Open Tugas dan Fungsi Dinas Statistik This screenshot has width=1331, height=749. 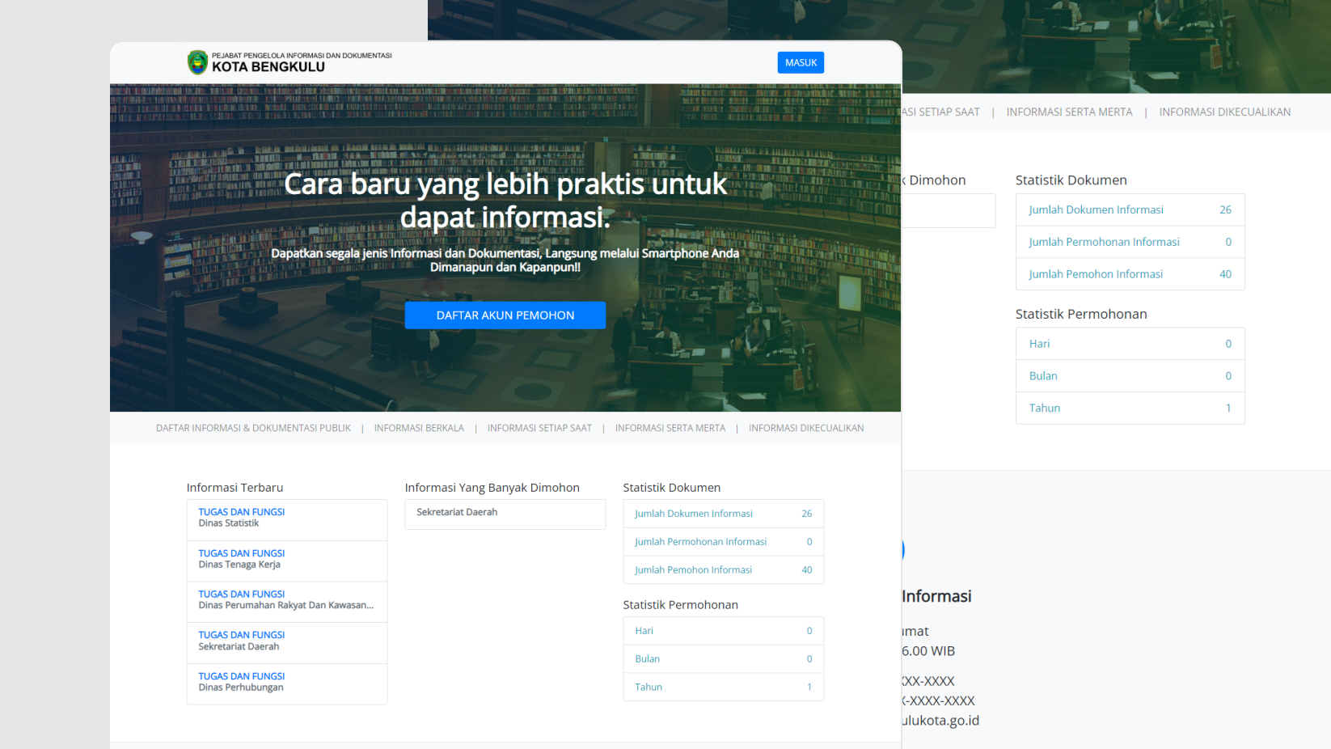(287, 520)
